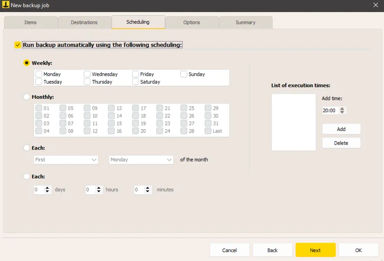Tick monthly day 20 checkbox

(135, 131)
